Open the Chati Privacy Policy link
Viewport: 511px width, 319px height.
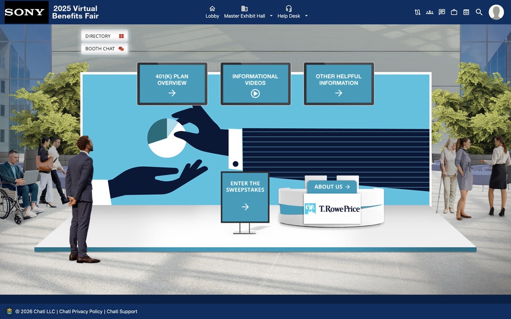81,311
